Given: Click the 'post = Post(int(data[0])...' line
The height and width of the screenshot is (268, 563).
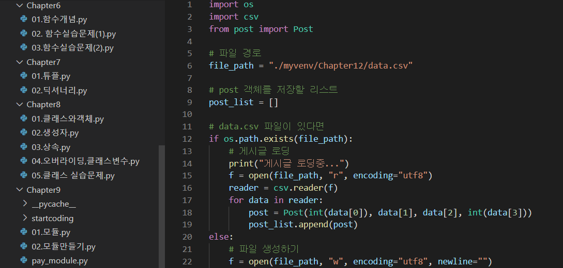Looking at the screenshot, I should (390, 212).
